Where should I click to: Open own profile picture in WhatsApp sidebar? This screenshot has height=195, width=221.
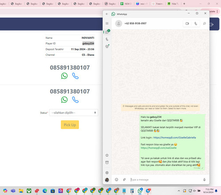point(107,180)
